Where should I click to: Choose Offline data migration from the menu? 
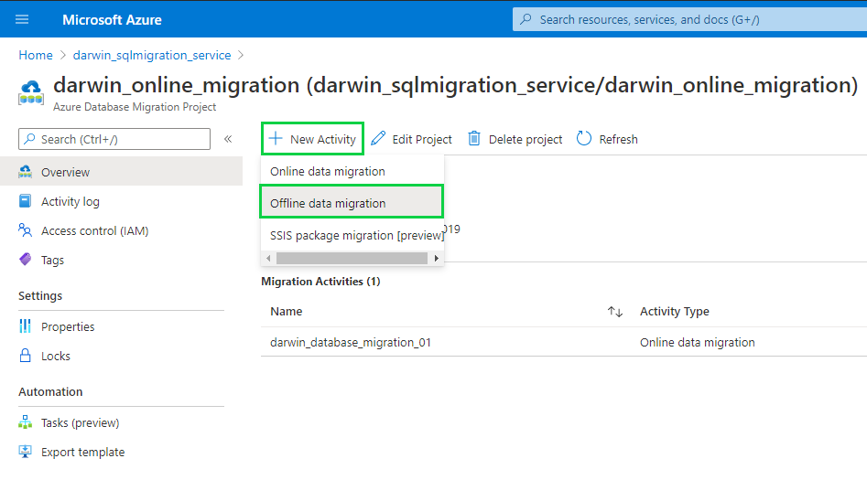pyautogui.click(x=352, y=203)
